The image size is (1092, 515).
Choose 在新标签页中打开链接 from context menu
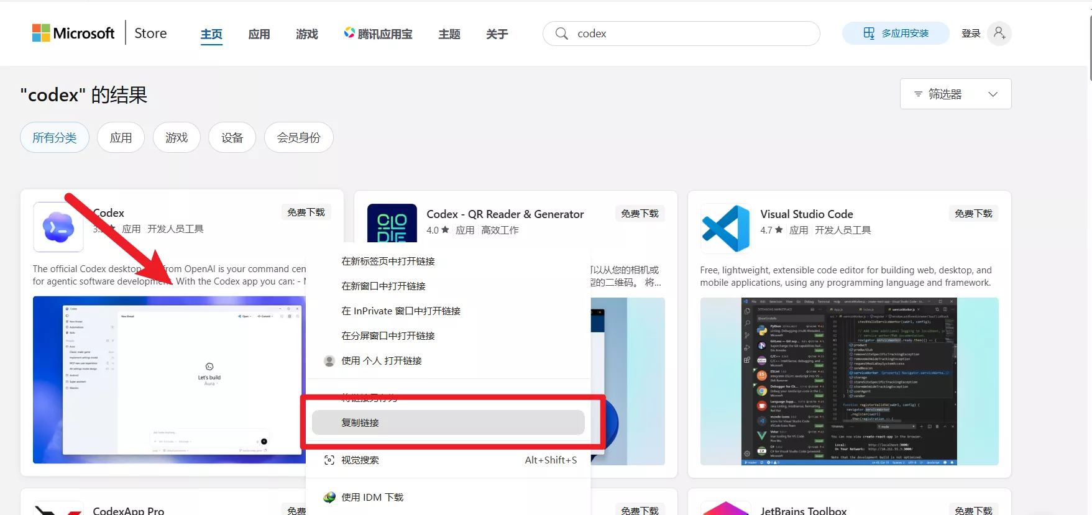[448, 262]
